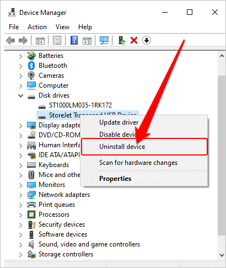
Task: Choose Disable device from the context menu
Action: pos(144,135)
